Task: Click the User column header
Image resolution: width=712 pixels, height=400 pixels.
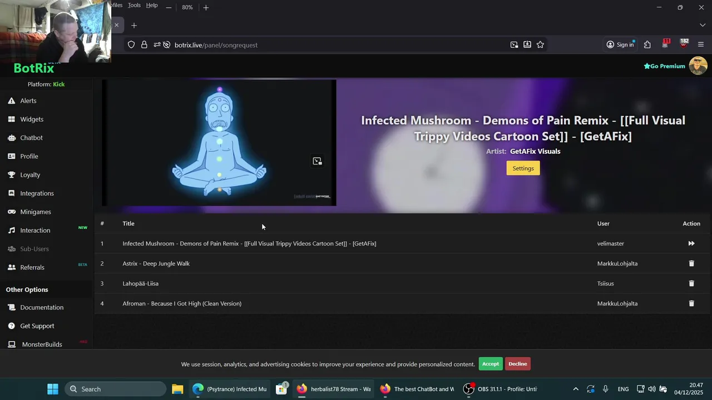Action: pos(604,223)
